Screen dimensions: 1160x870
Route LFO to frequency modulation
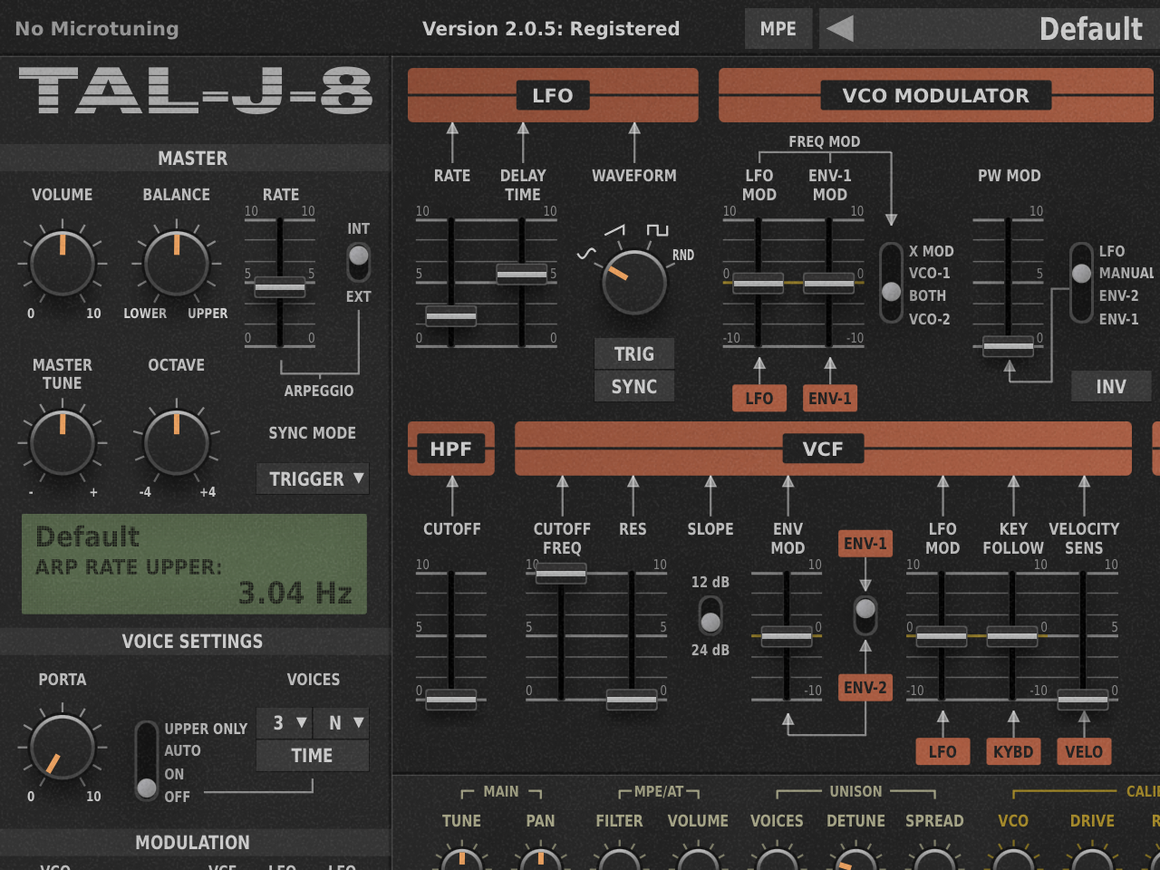coord(759,398)
